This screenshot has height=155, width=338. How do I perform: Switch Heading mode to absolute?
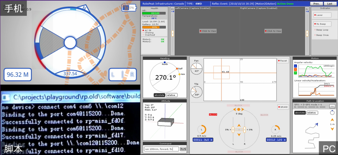159,95
